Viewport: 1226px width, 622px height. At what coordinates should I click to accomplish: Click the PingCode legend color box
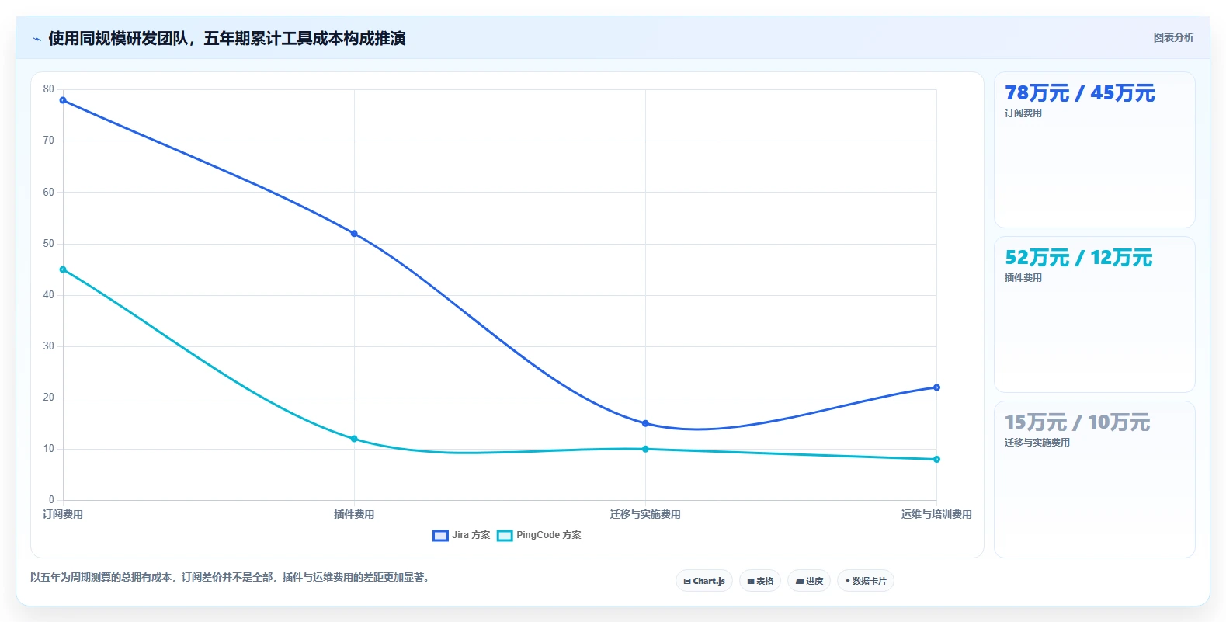(505, 535)
